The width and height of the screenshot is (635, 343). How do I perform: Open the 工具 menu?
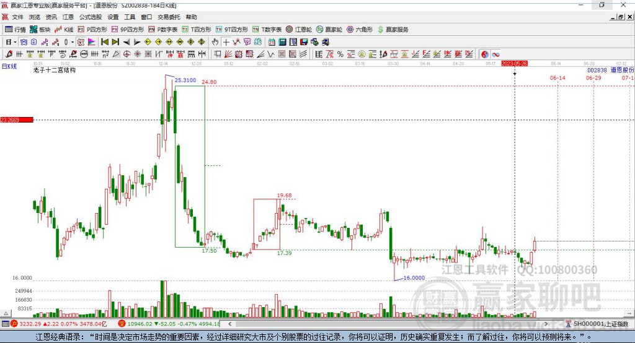coord(130,17)
